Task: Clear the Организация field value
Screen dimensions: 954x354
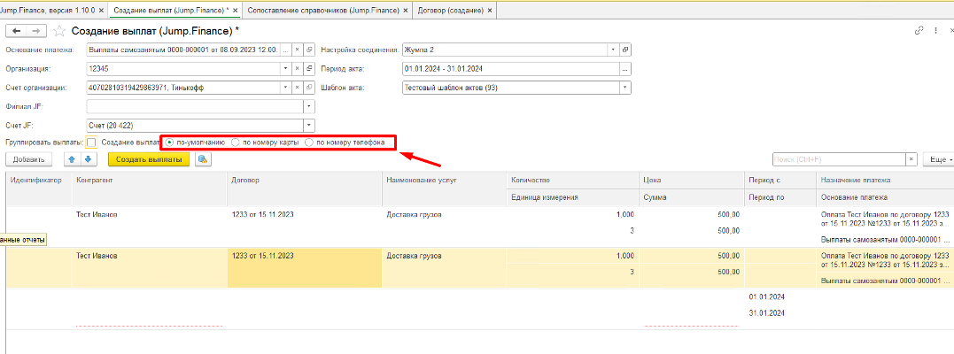Action: [x=298, y=68]
